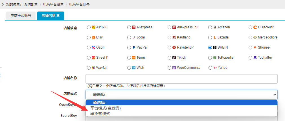
Task: Click the Aliexpress_ru logo icon
Action: coord(174,27)
